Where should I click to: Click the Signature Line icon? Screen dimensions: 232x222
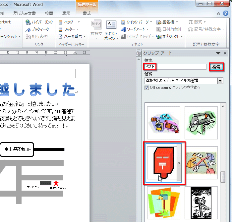pyautogui.click(x=159, y=22)
